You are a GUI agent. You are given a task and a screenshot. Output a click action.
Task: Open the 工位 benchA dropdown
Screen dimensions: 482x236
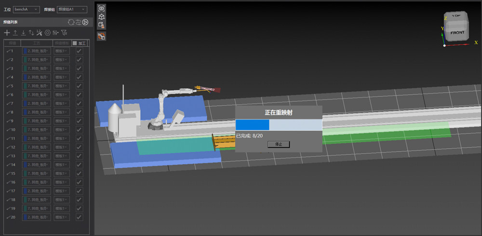pyautogui.click(x=27, y=9)
